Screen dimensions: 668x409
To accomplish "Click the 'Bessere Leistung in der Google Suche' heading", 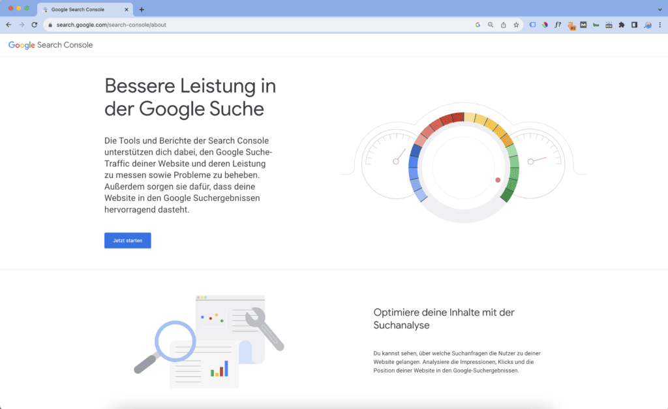I will 190,97.
